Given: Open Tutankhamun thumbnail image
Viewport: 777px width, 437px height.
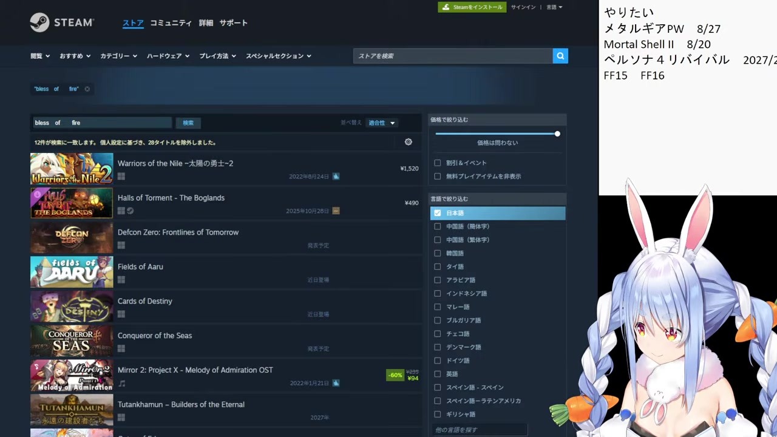Looking at the screenshot, I should [72, 410].
